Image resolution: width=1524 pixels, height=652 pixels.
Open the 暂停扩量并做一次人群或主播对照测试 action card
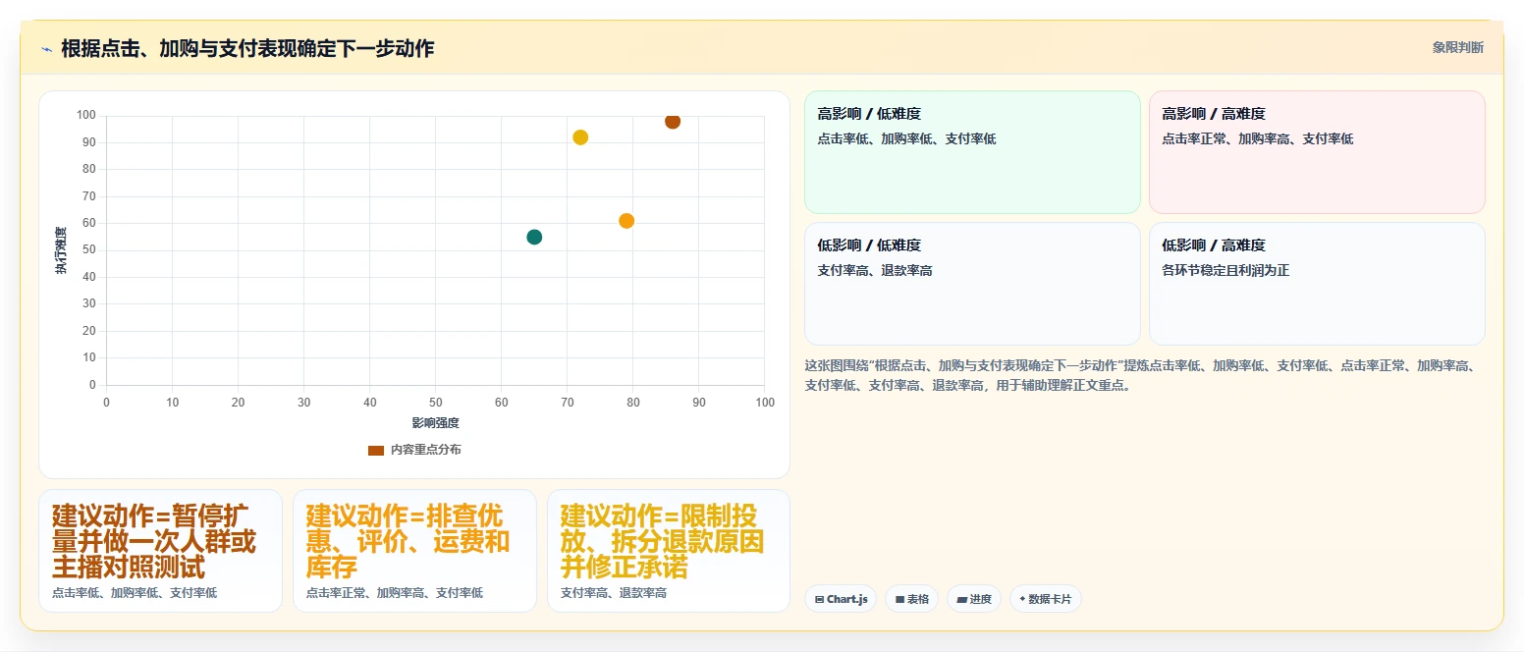point(160,551)
